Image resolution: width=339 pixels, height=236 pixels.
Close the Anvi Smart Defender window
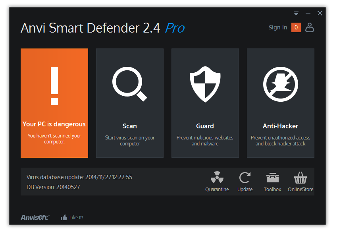point(320,14)
